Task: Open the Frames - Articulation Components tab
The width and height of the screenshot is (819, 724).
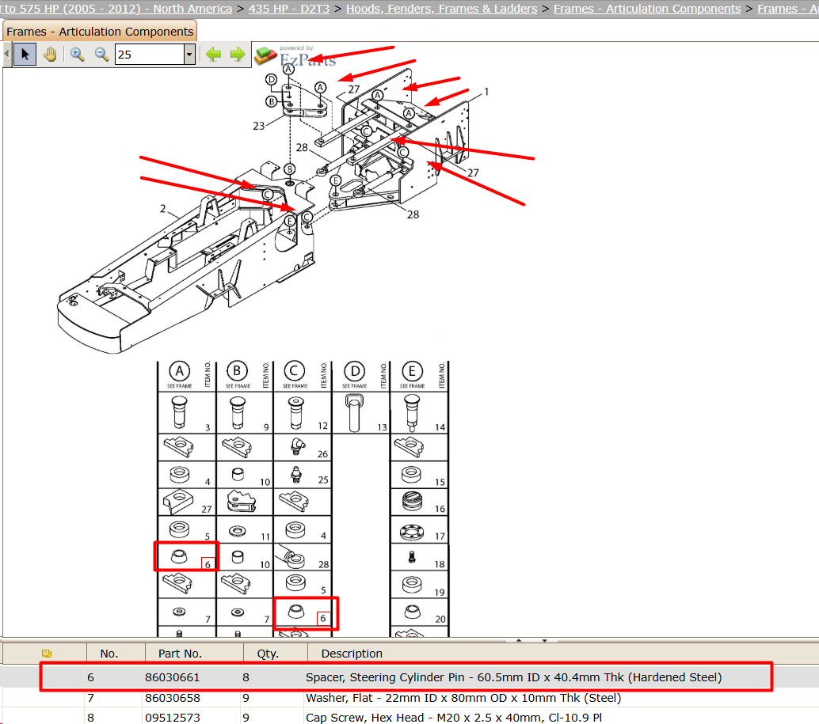Action: tap(100, 32)
